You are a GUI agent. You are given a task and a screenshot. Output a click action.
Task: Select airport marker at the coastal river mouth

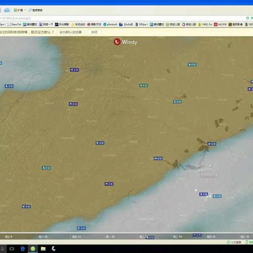point(212,144)
